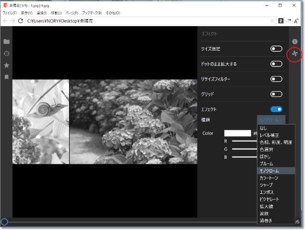Screen dimensions: 305x230
Task: Open the history panel icon
Action: (7, 54)
